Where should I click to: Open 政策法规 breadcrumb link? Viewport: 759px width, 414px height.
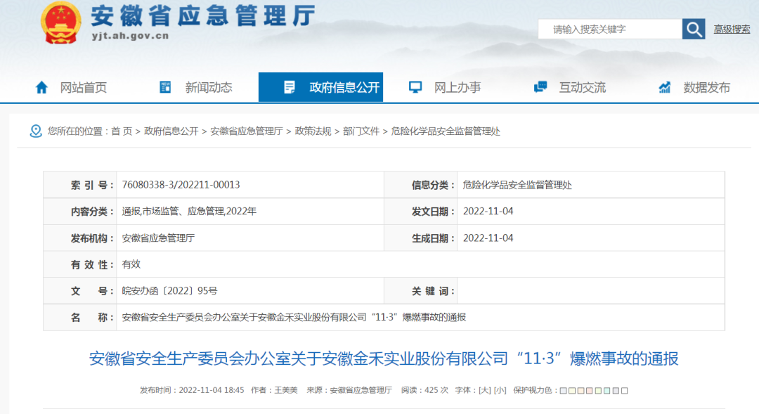[313, 131]
